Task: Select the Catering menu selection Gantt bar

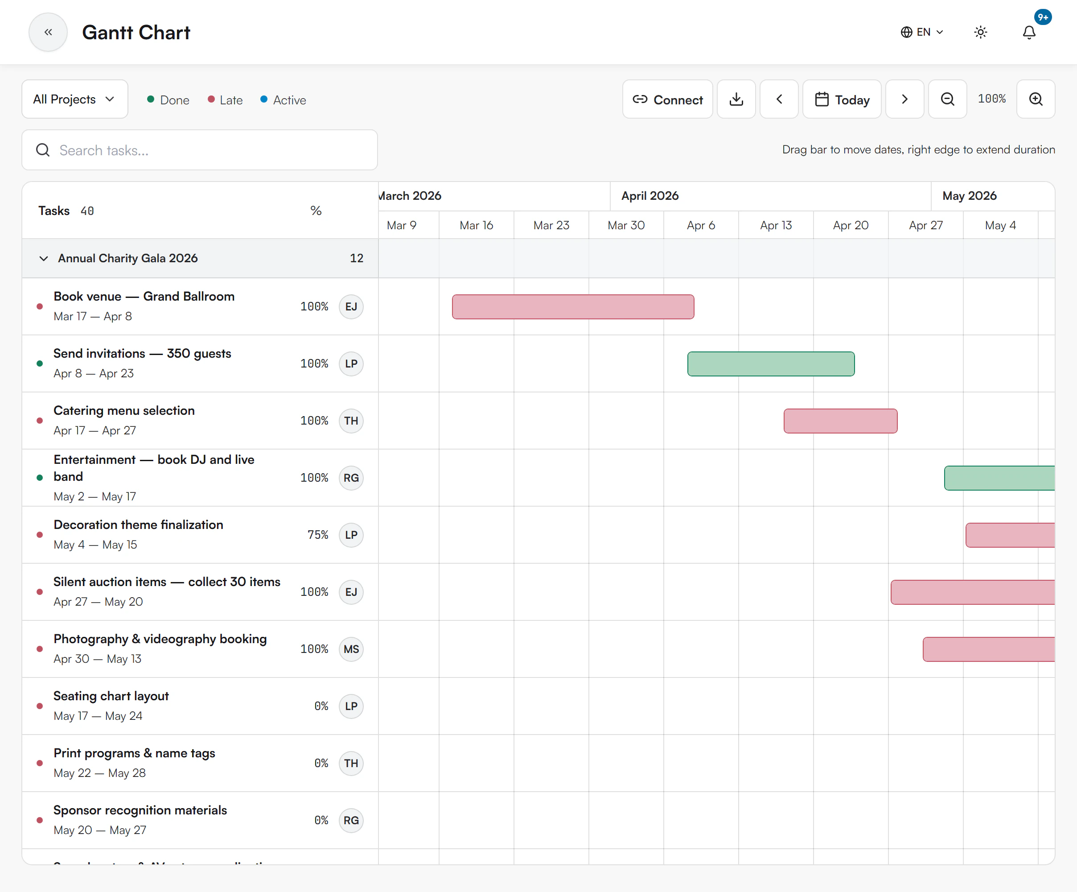Action: [840, 421]
